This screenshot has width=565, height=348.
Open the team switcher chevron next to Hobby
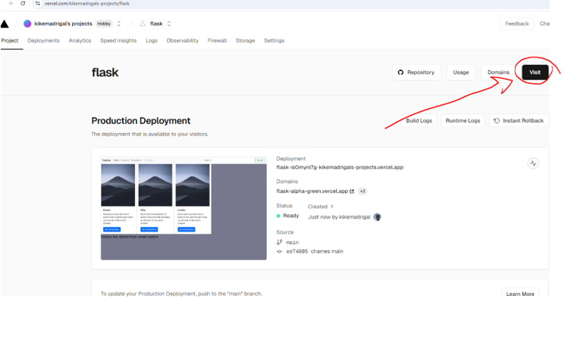[119, 23]
